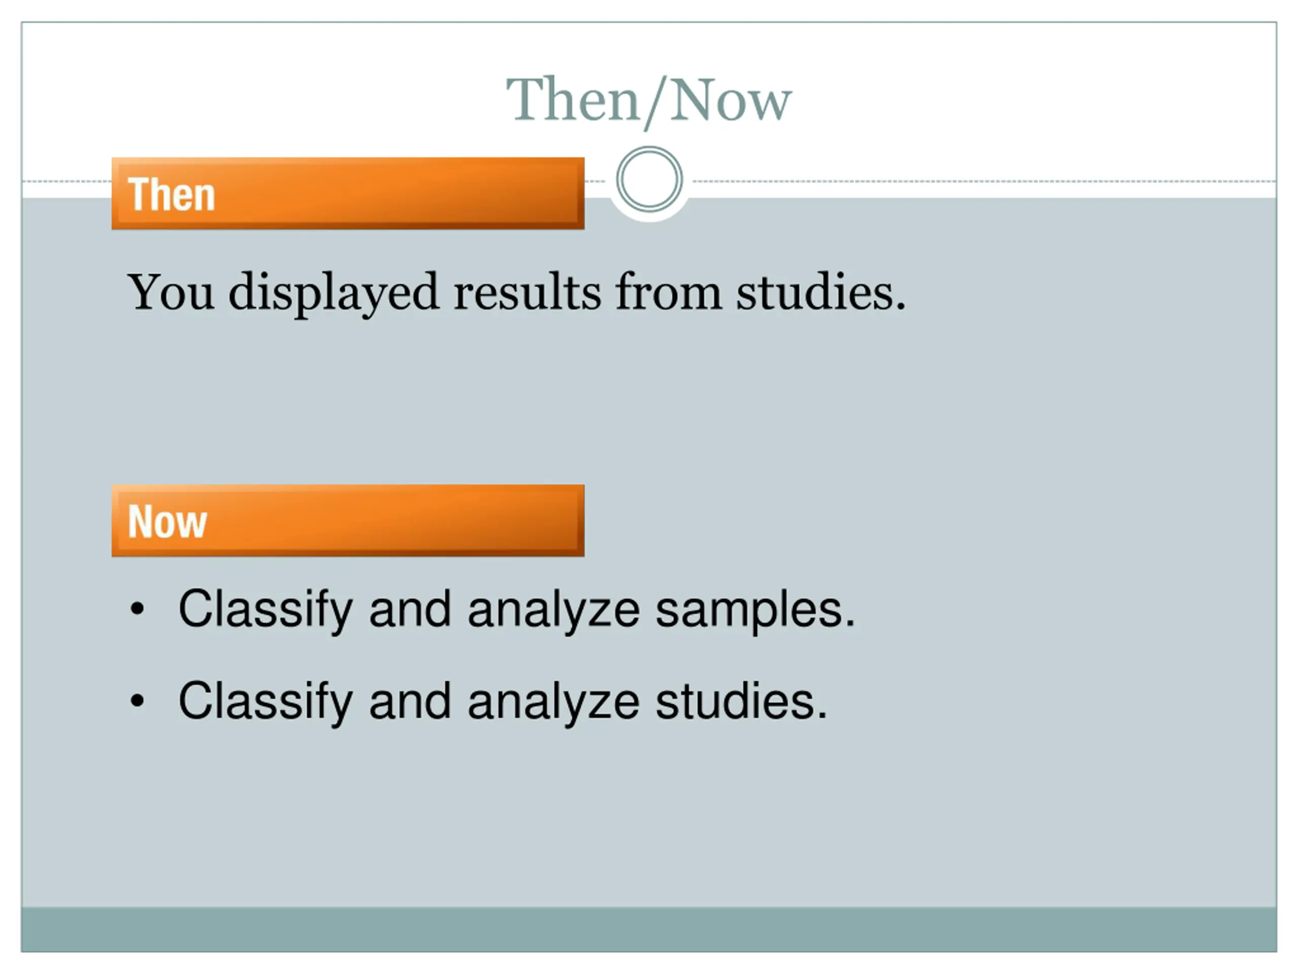1299x974 pixels.
Task: Select the sentence 'You displayed results from studies.'
Action: click(x=517, y=292)
